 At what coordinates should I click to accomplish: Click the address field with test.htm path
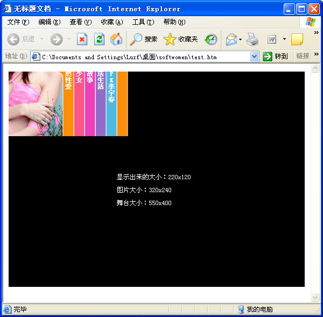pos(145,57)
